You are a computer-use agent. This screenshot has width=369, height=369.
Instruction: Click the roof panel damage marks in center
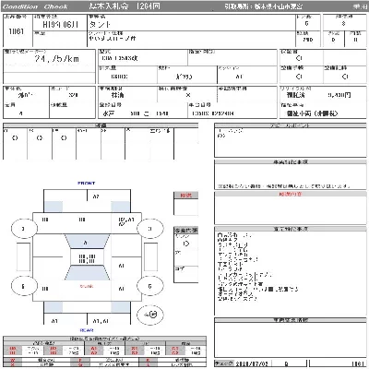[87, 258]
